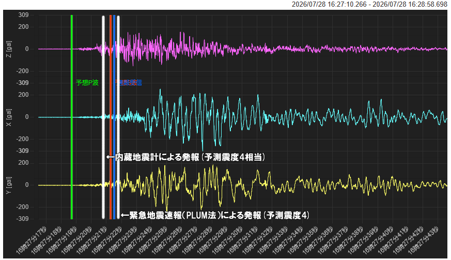This screenshot has width=451, height=260.
Task: Click the 16時27分21秒 time tick label
Action: click(x=91, y=240)
